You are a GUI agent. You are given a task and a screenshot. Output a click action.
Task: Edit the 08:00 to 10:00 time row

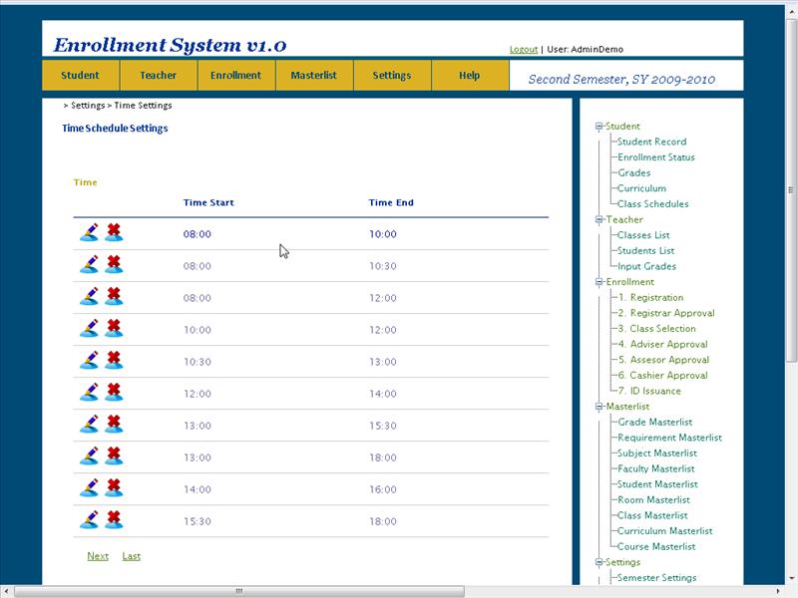(89, 232)
